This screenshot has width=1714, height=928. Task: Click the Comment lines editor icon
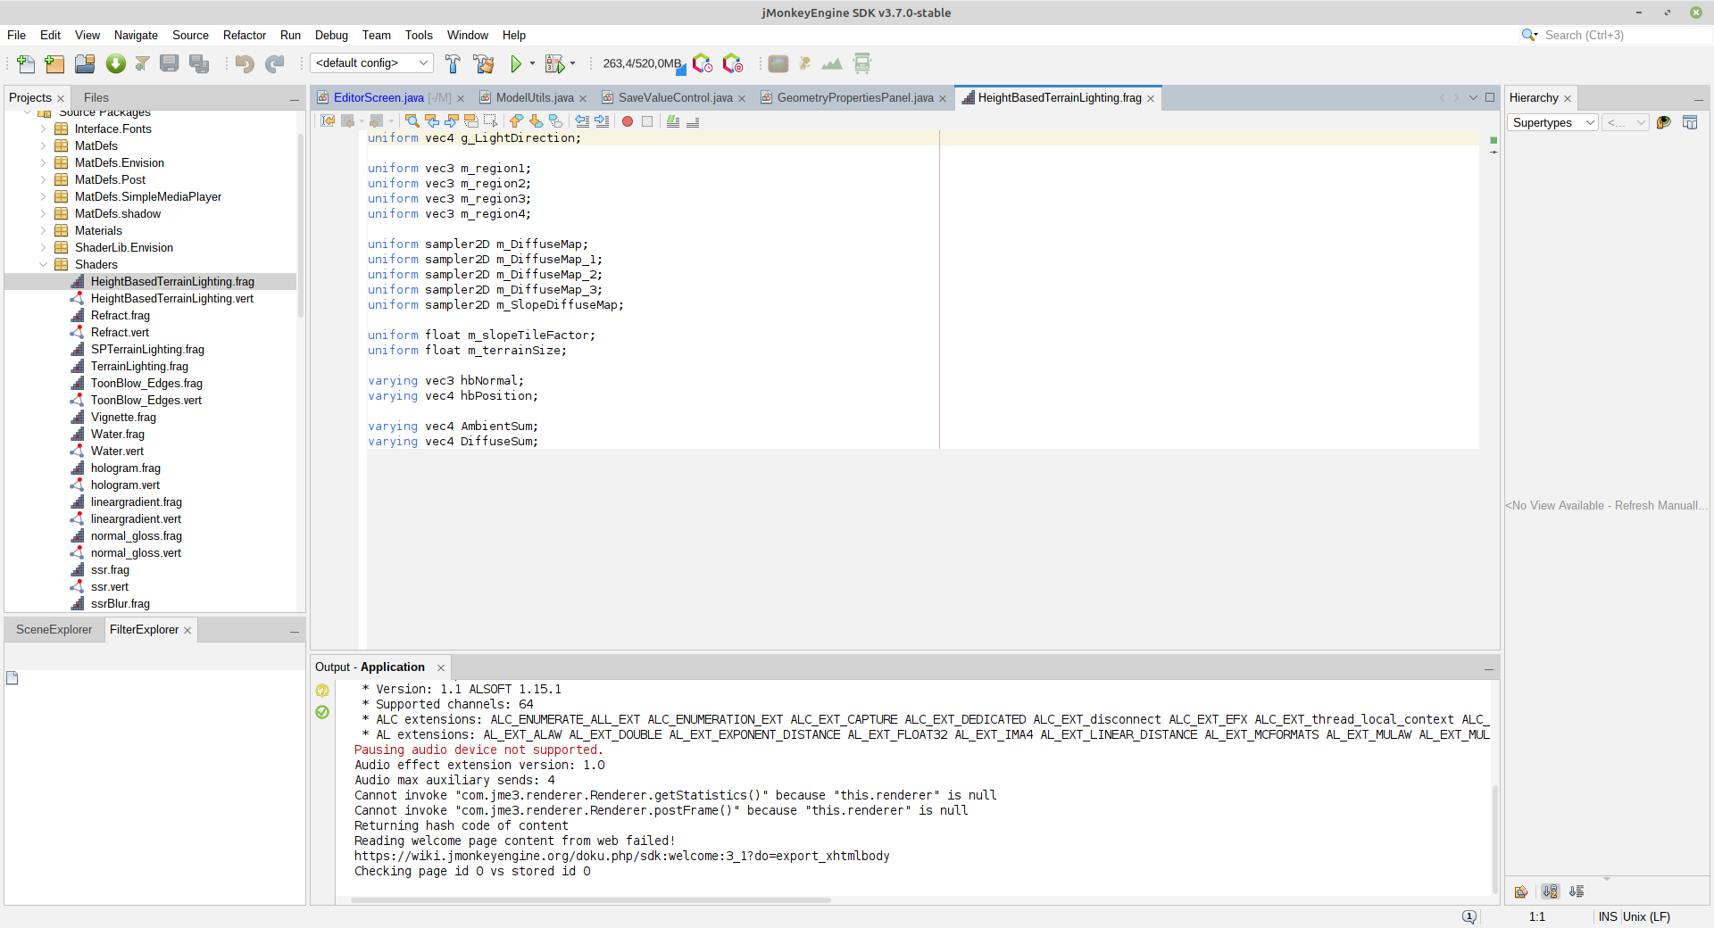[x=673, y=120]
